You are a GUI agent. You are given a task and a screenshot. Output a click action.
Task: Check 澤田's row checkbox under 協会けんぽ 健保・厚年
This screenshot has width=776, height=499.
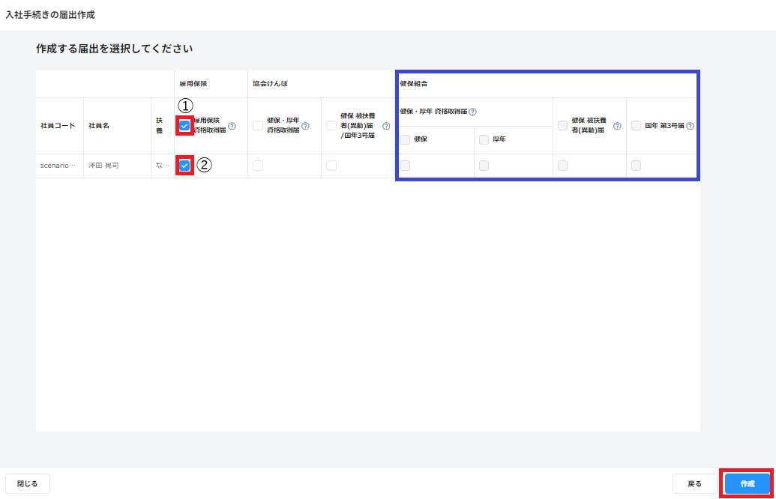(258, 166)
